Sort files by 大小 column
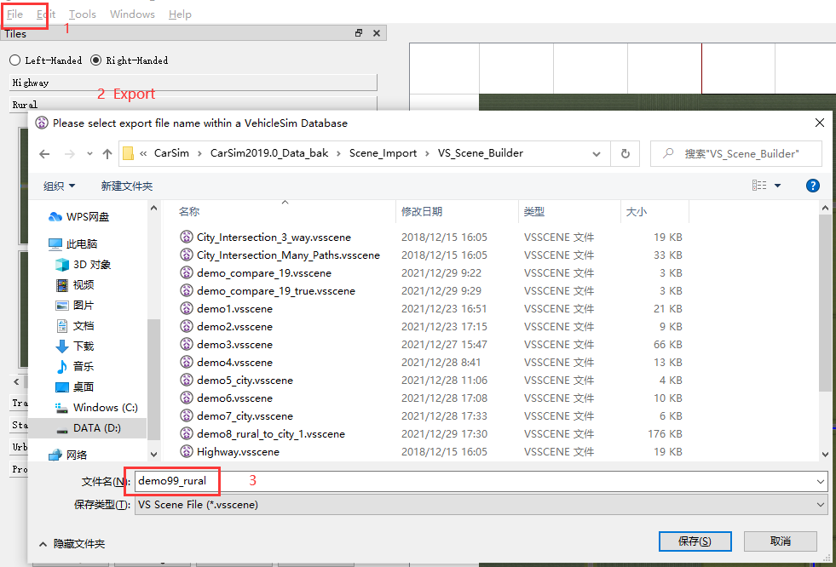836x567 pixels. coord(636,211)
